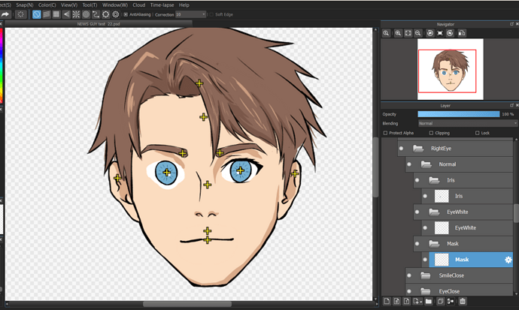This screenshot has height=310, width=519.
Task: Open the Color(C) menu
Action: coord(47,5)
